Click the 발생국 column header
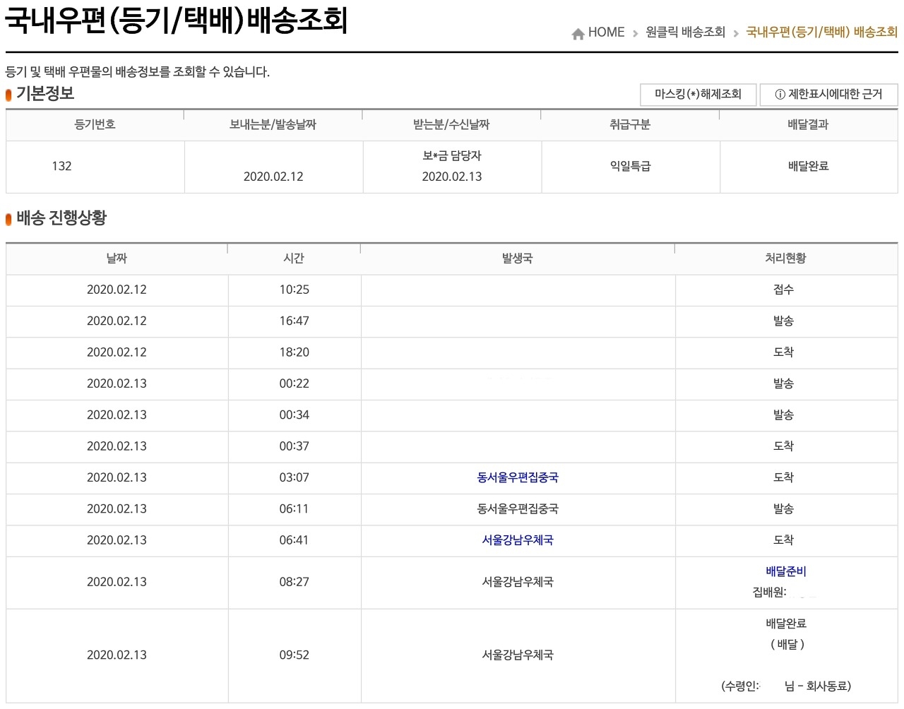The width and height of the screenshot is (904, 709). click(x=518, y=258)
